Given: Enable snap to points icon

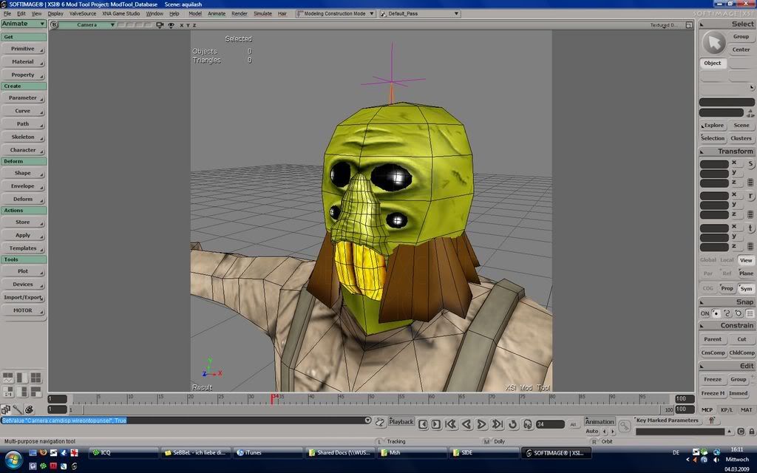Looking at the screenshot, I should coord(716,313).
